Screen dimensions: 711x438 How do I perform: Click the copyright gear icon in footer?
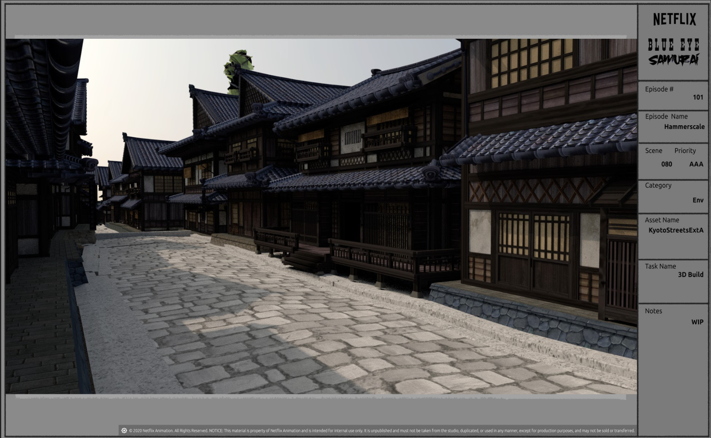(124, 430)
